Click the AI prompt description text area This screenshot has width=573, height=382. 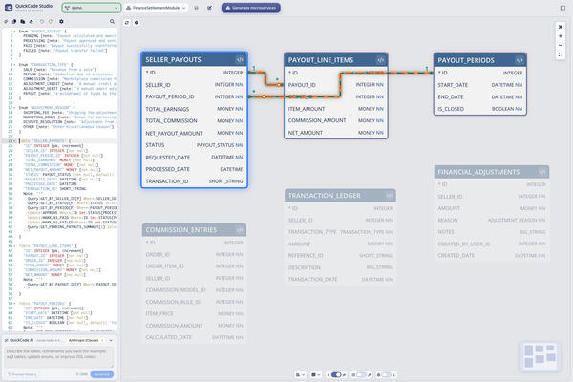pyautogui.click(x=59, y=357)
